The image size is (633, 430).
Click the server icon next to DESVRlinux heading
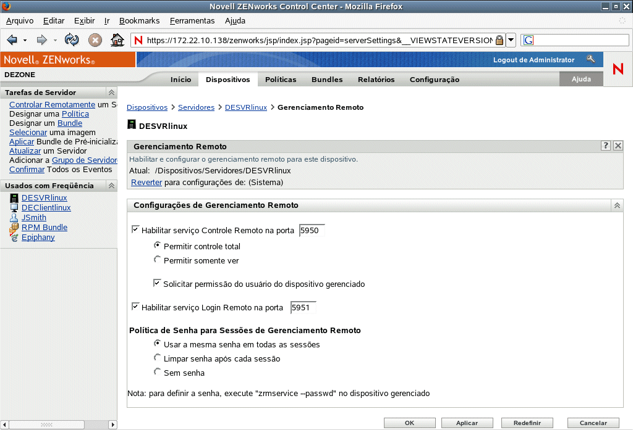pos(132,124)
